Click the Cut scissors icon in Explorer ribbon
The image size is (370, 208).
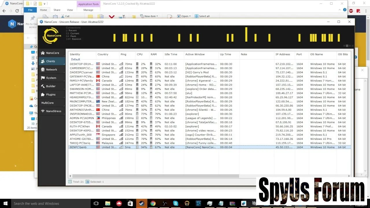pos(62,16)
